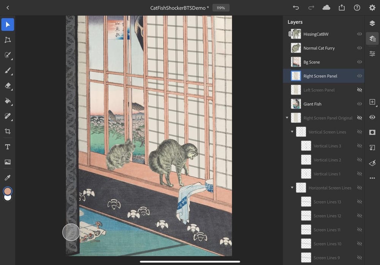Select the Screen Lines 9 layer

(x=324, y=258)
